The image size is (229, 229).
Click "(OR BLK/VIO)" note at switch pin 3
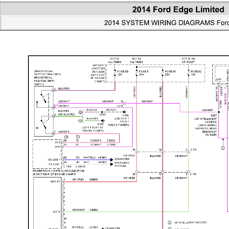pos(66,114)
